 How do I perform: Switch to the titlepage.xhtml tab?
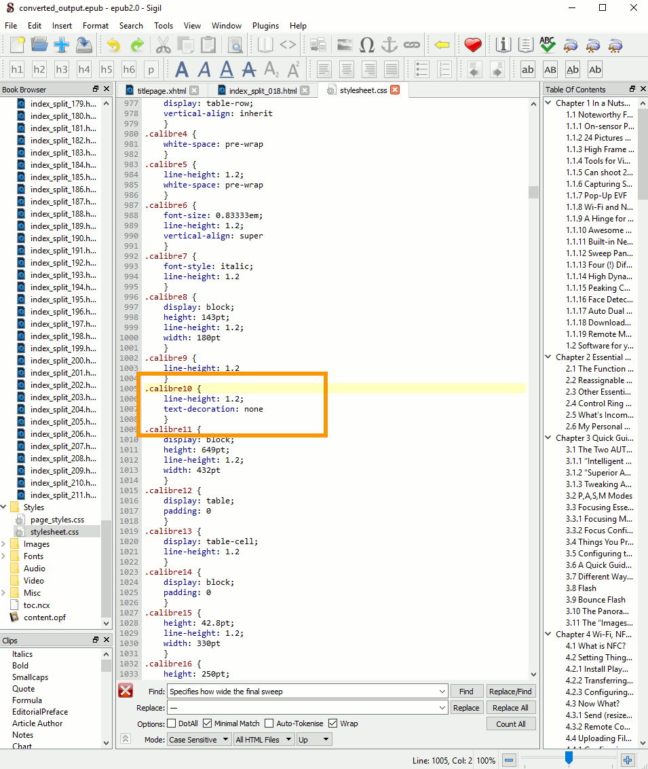pos(161,90)
